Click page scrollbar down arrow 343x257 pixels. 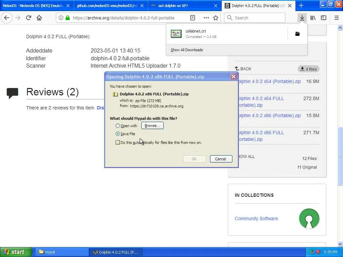[x=340, y=244]
